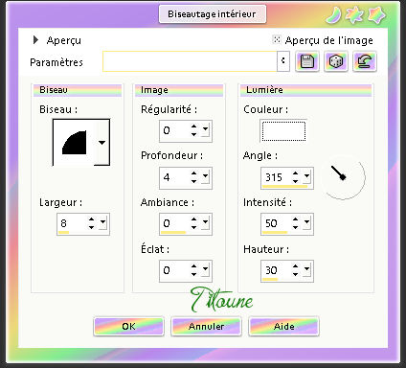Toggle the Aperçu de l'image checkbox

(x=277, y=39)
